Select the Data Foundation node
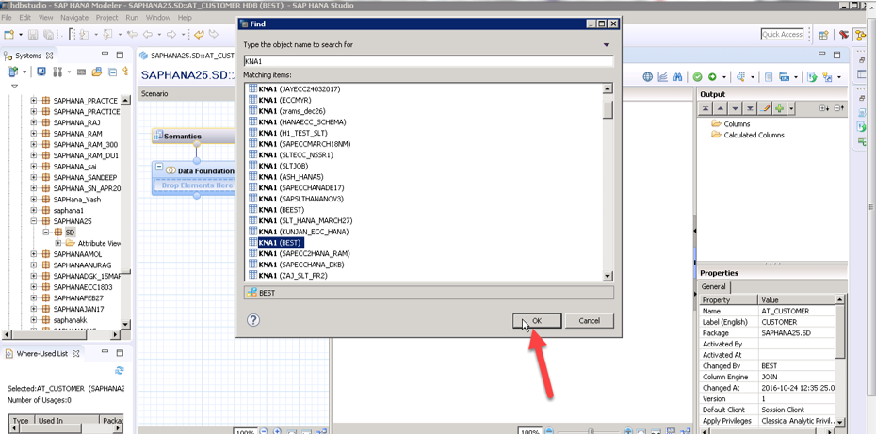 pyautogui.click(x=193, y=170)
